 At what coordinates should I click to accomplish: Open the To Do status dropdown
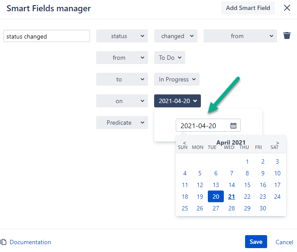pos(169,58)
